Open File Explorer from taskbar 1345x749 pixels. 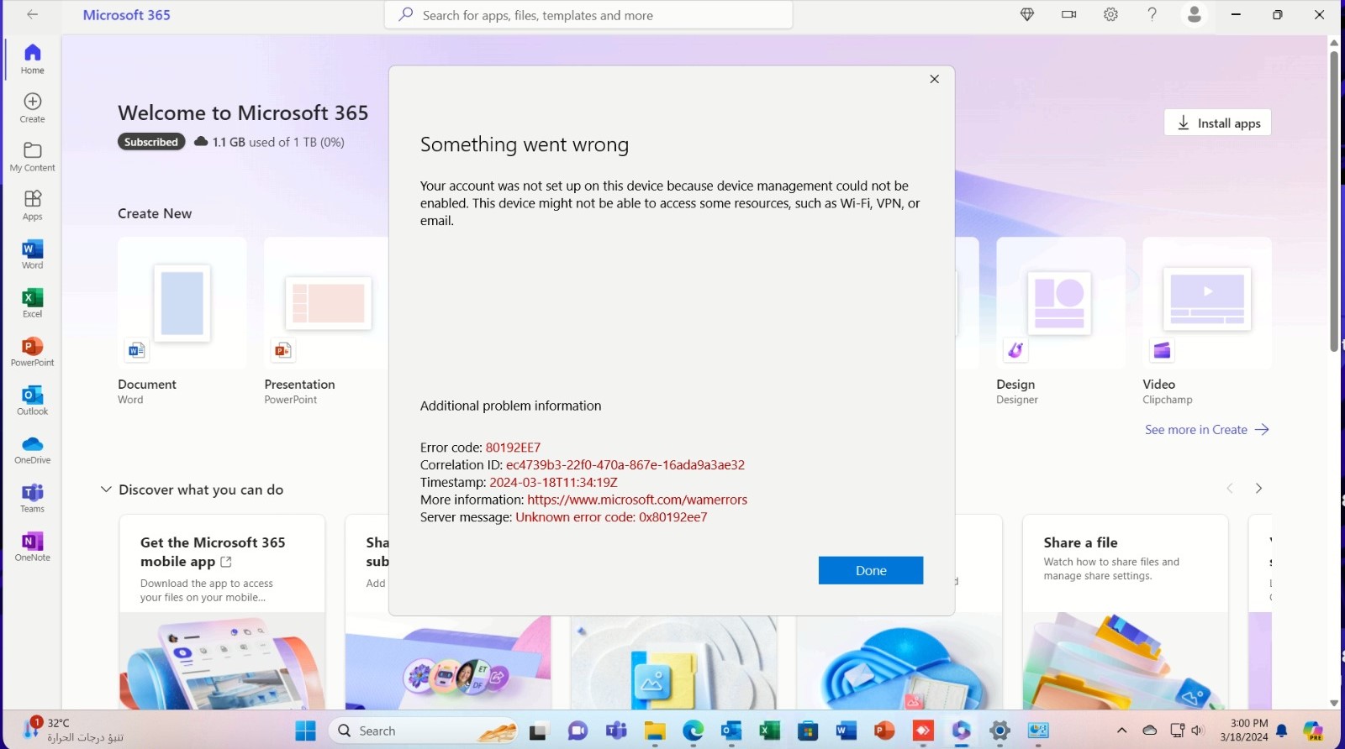655,731
